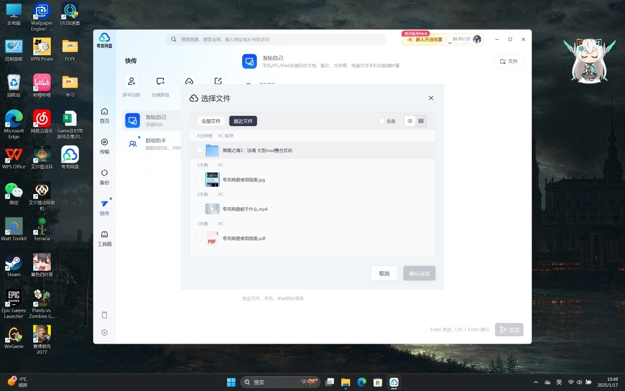The height and width of the screenshot is (391, 625).
Task: Open the Steam desktop shortcut
Action: 14,266
